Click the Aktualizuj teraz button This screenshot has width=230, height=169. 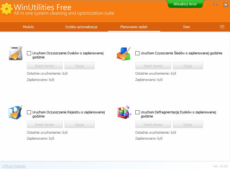(185, 4)
